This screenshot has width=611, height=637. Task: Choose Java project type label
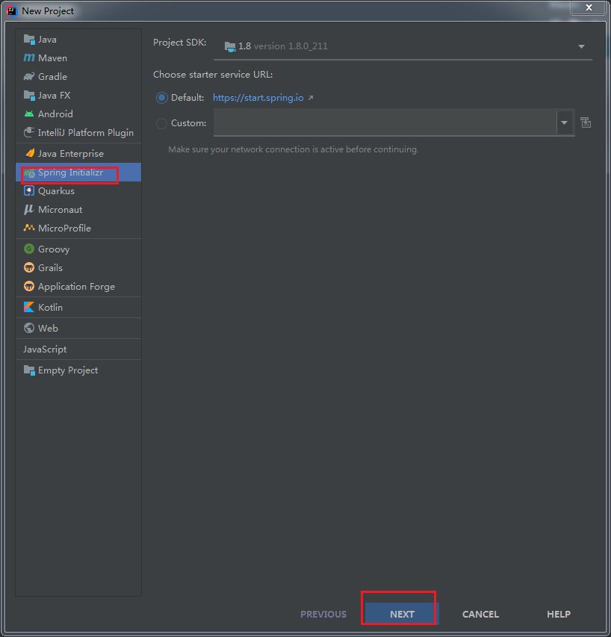(x=47, y=40)
